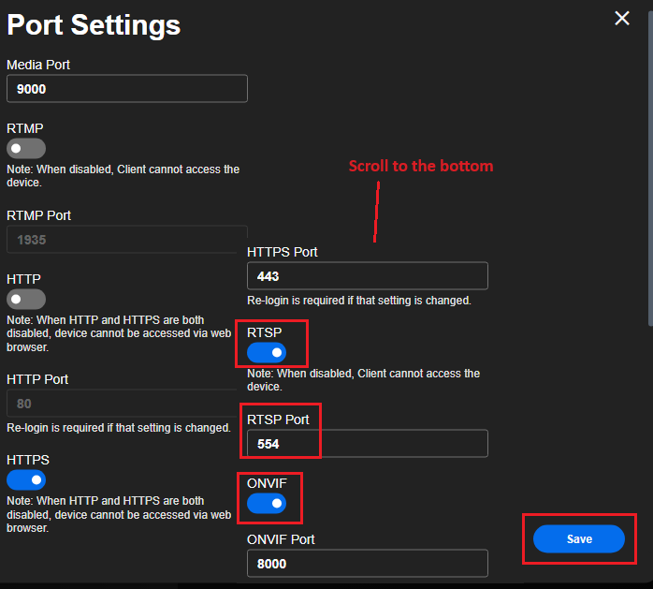Click the ONVIF Port label
Viewport: 653px width, 589px height.
281,539
